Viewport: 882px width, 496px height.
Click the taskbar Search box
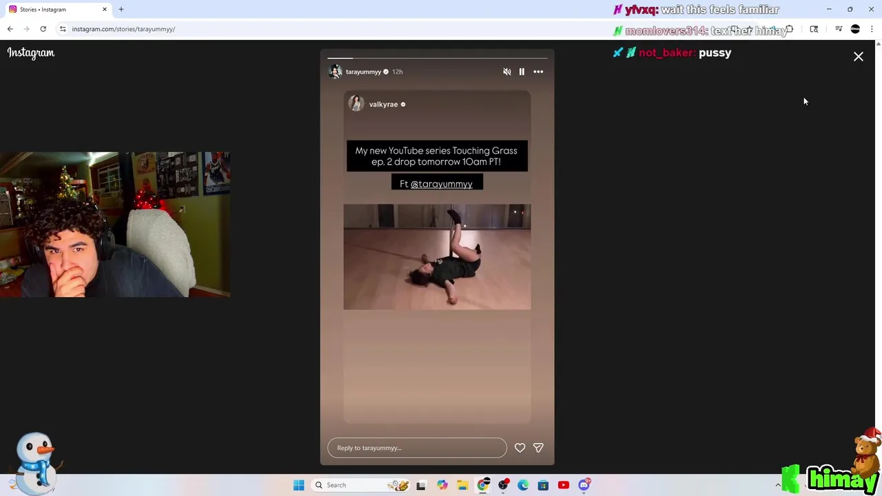tap(361, 485)
